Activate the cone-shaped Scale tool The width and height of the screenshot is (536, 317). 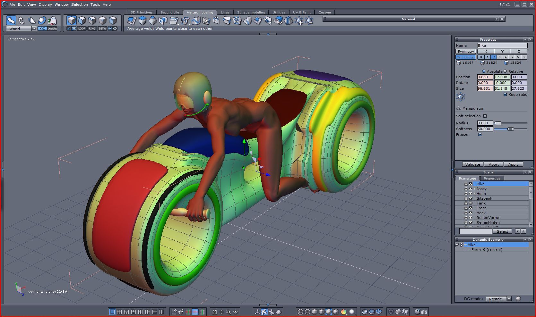32,21
